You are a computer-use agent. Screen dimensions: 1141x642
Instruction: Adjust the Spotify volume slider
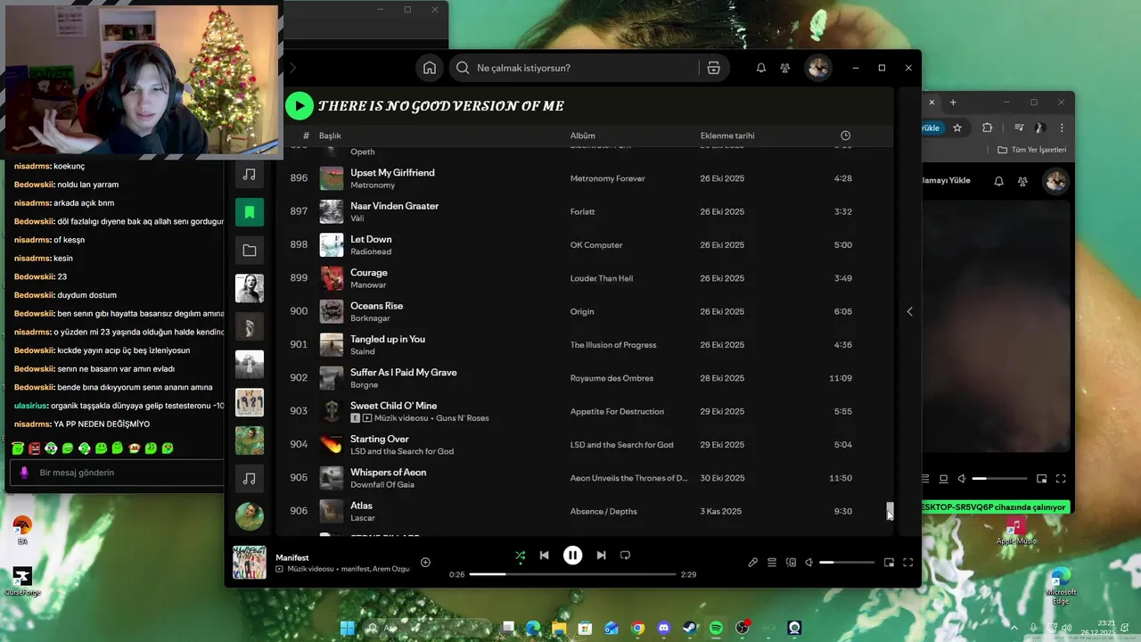point(847,563)
